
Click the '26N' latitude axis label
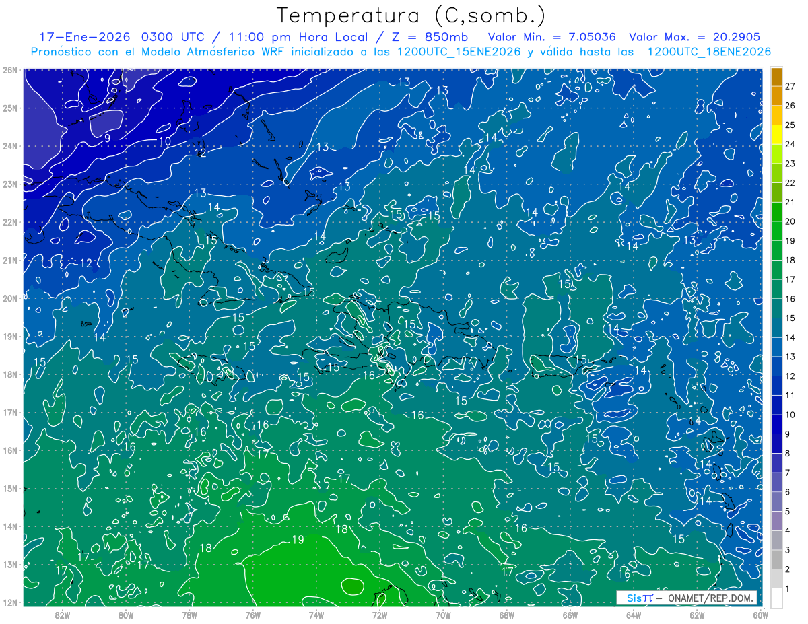10,70
